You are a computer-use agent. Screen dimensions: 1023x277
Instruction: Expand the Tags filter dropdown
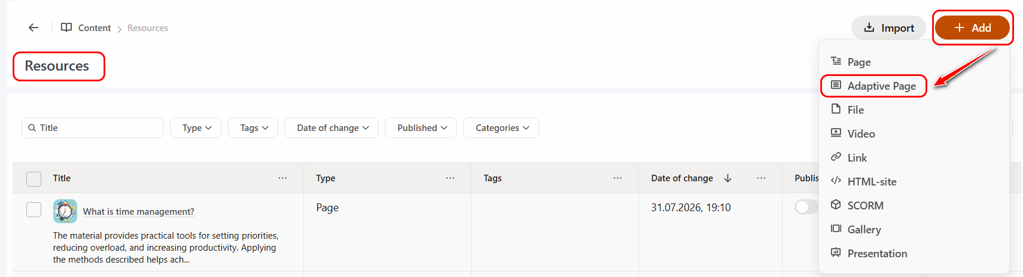click(253, 128)
